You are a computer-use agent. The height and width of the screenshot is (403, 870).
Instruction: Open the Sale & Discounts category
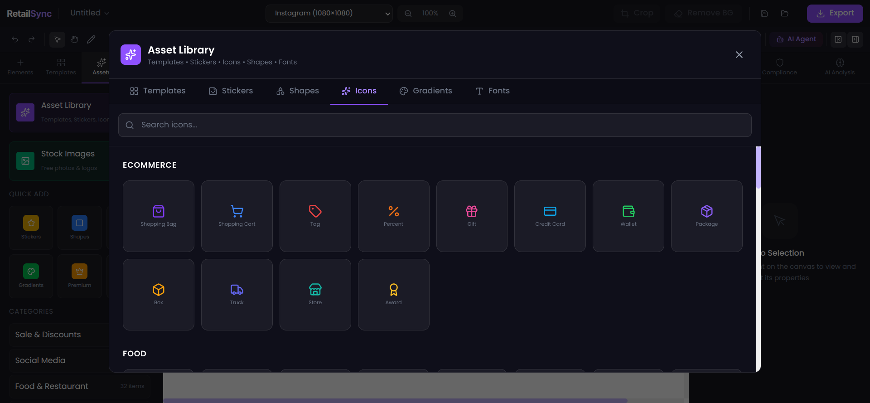point(59,335)
